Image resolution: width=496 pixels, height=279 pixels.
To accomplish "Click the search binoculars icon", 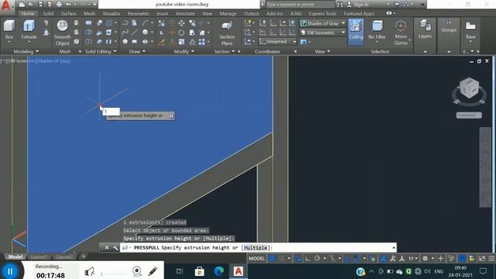I will point(339,5).
